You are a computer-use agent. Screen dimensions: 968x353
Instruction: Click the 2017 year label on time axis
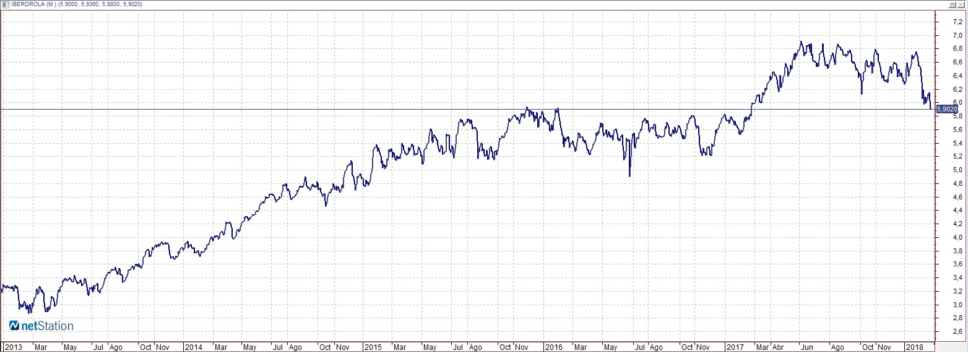735,347
